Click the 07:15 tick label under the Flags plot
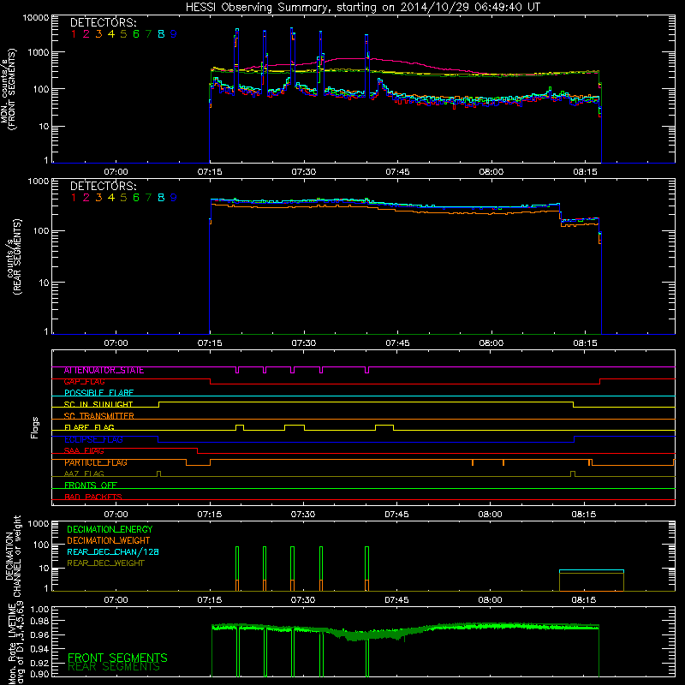Screen dimensions: 685x685 tap(210, 515)
